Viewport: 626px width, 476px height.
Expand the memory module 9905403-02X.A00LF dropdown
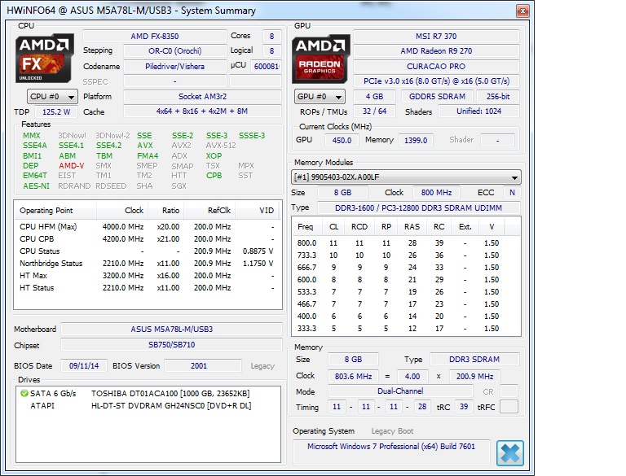[406, 177]
